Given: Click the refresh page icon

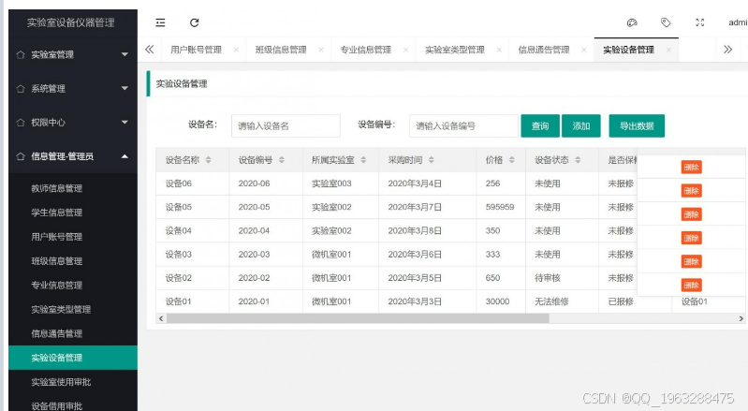Looking at the screenshot, I should point(194,22).
